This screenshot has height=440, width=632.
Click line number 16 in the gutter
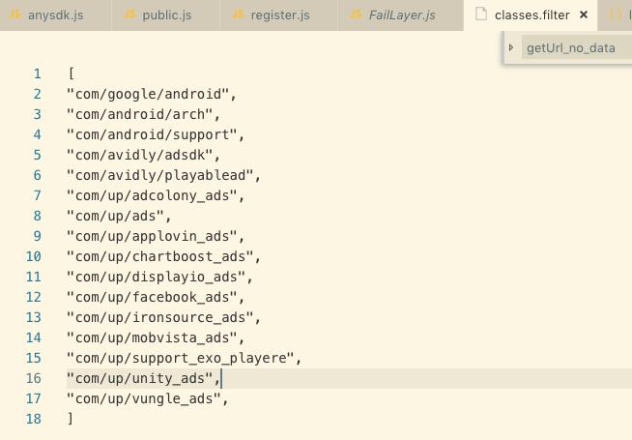click(x=35, y=378)
